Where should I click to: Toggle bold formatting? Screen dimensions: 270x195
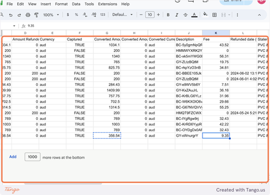click(x=168, y=15)
